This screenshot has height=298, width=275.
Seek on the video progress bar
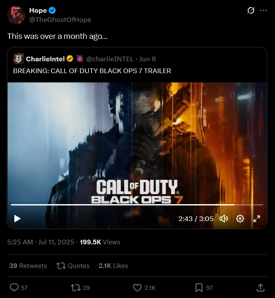(x=137, y=205)
